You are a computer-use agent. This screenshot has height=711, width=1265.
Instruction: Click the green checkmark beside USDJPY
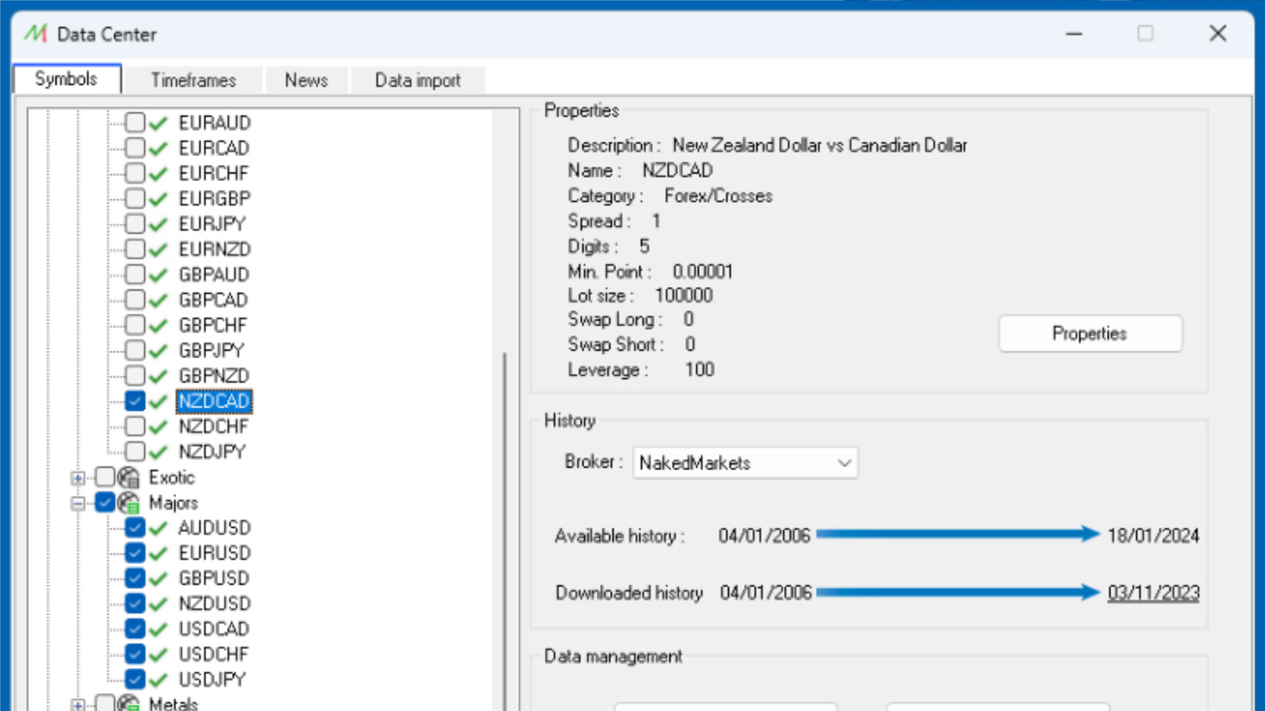158,679
